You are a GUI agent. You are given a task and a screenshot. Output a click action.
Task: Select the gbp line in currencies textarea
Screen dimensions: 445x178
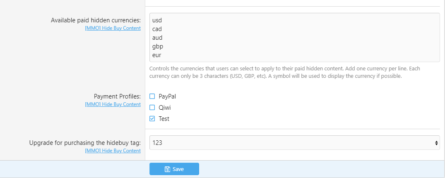(157, 46)
